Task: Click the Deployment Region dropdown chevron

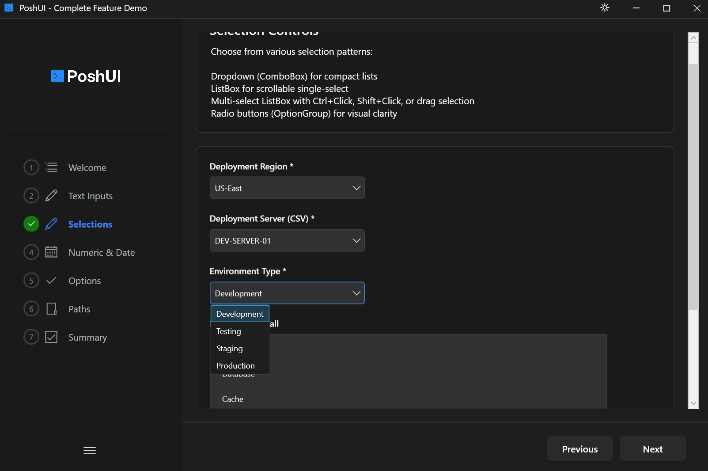Action: (356, 188)
